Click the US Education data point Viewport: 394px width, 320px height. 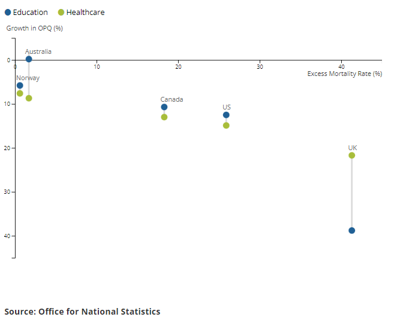226,115
